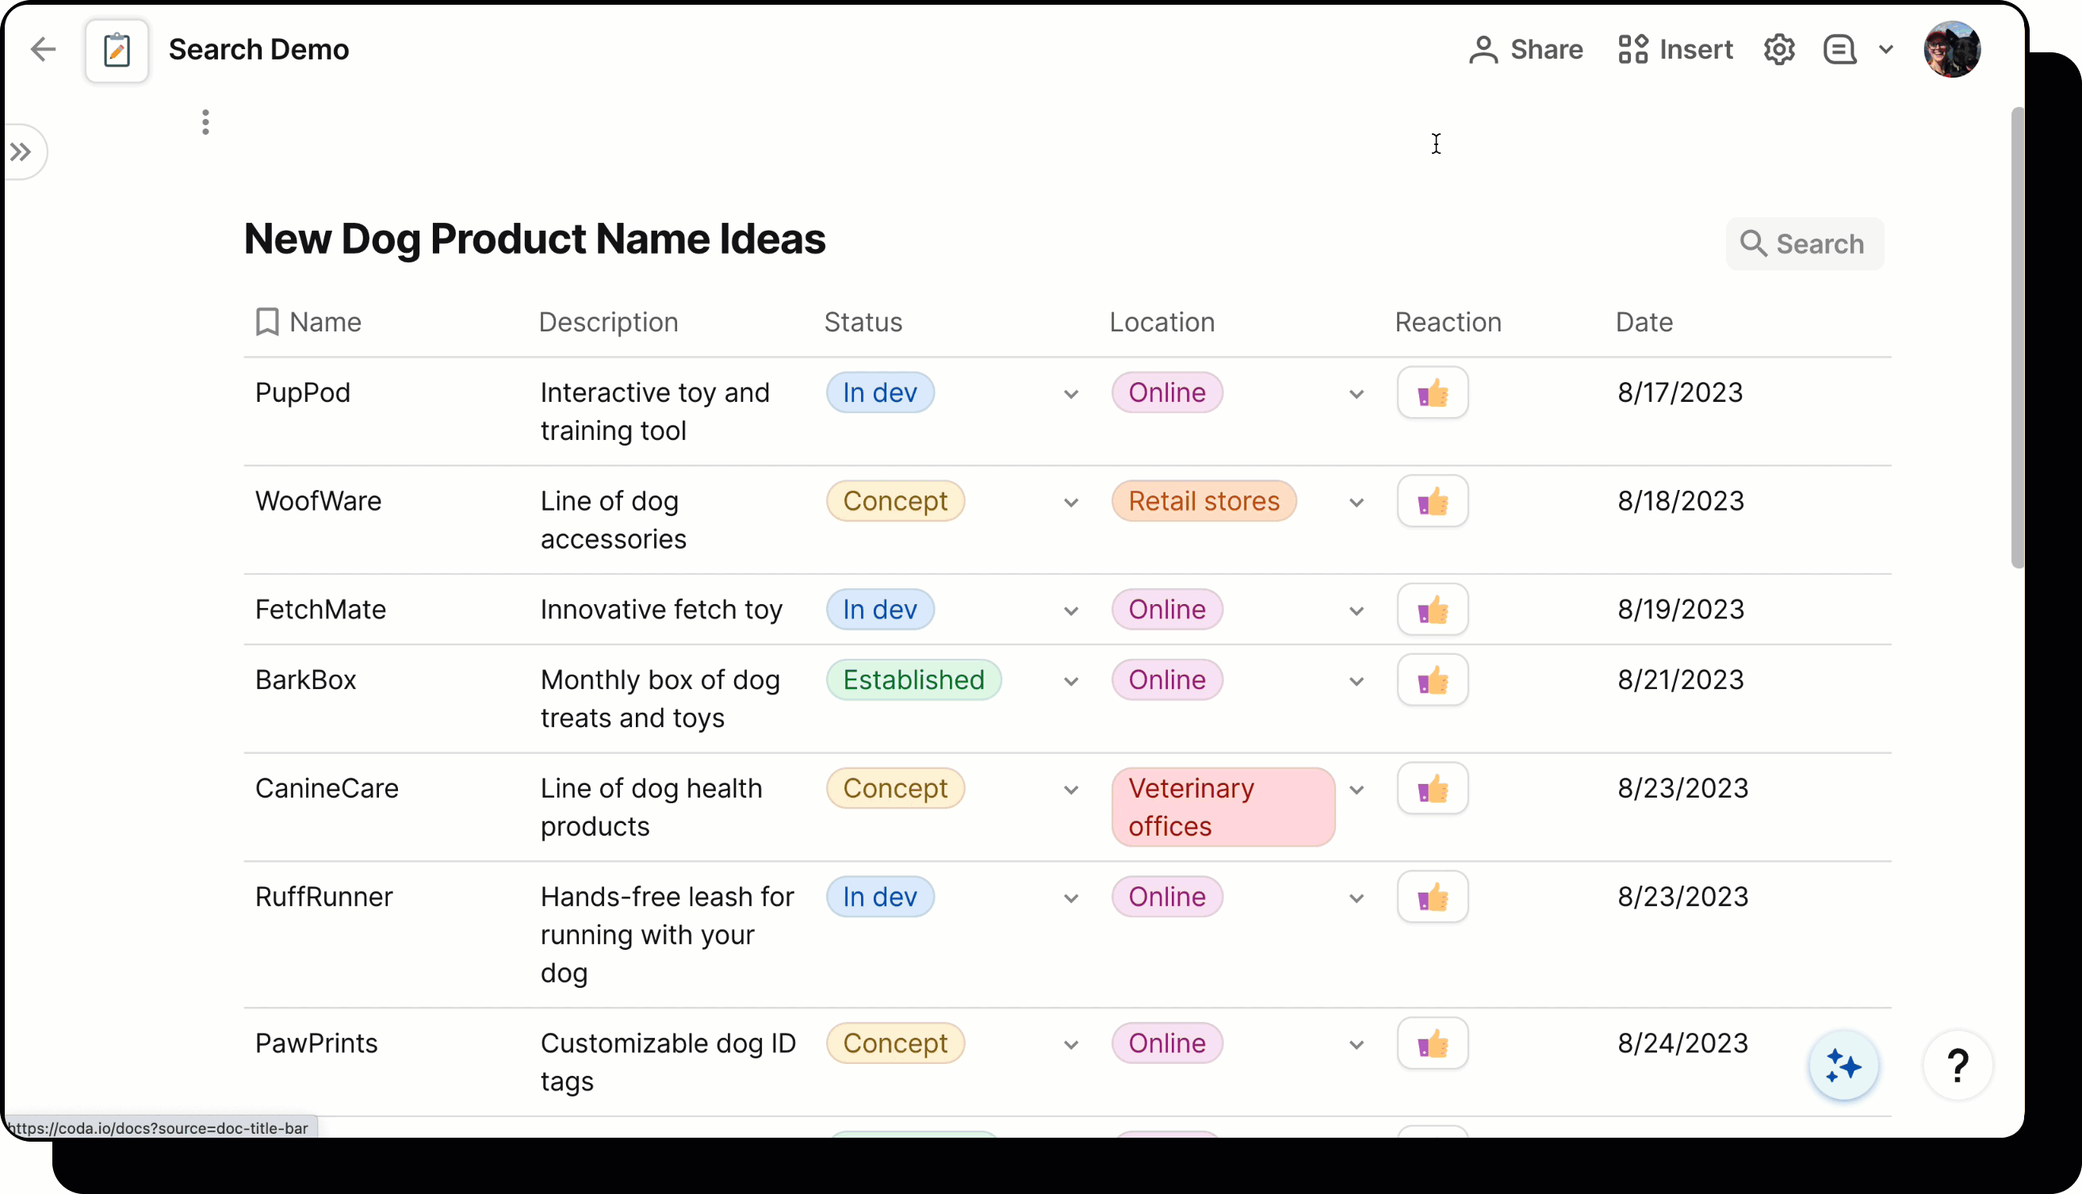
Task: Expand Status dropdown for FetchMate
Action: click(1071, 611)
